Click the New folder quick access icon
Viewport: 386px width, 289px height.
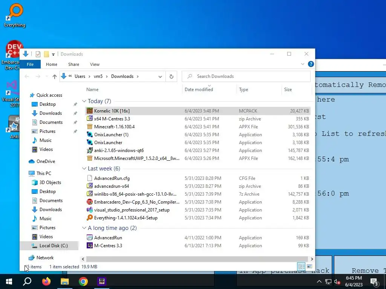coord(46,54)
